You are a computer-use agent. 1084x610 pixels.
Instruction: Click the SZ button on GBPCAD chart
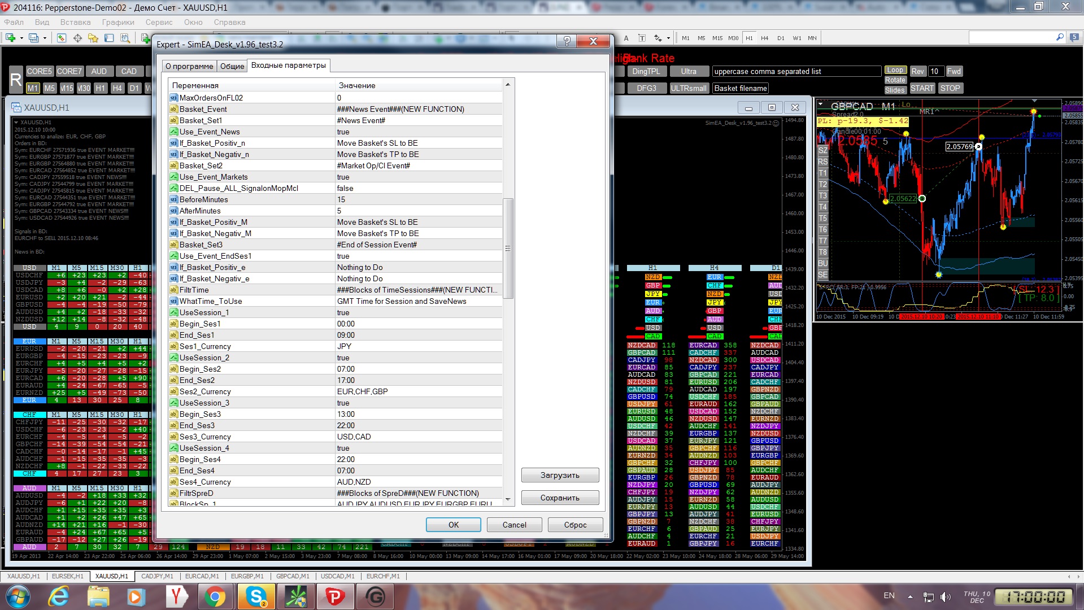pyautogui.click(x=822, y=150)
